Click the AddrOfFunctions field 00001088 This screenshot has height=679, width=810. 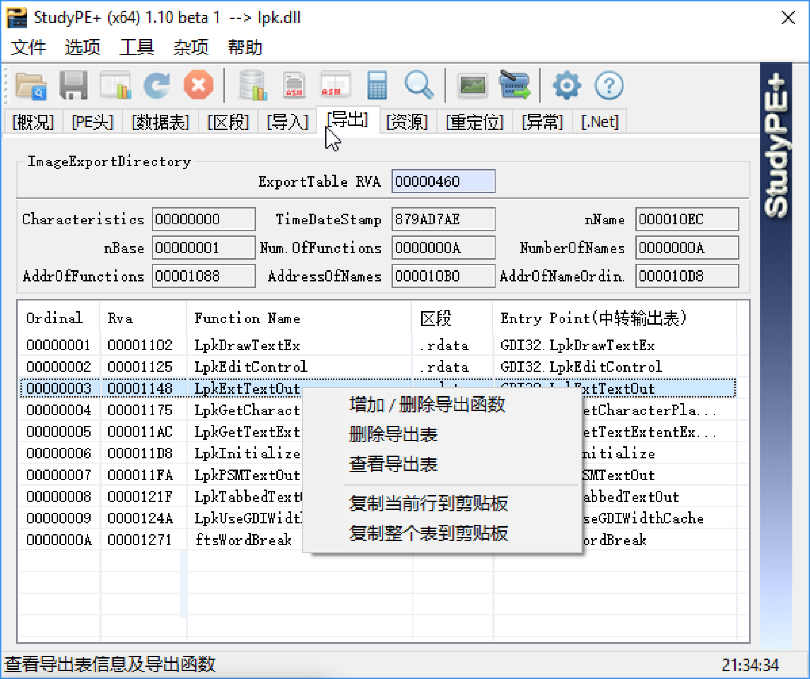pos(204,276)
